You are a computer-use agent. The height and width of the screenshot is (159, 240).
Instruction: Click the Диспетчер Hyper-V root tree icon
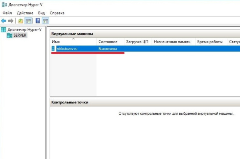(x=4, y=30)
